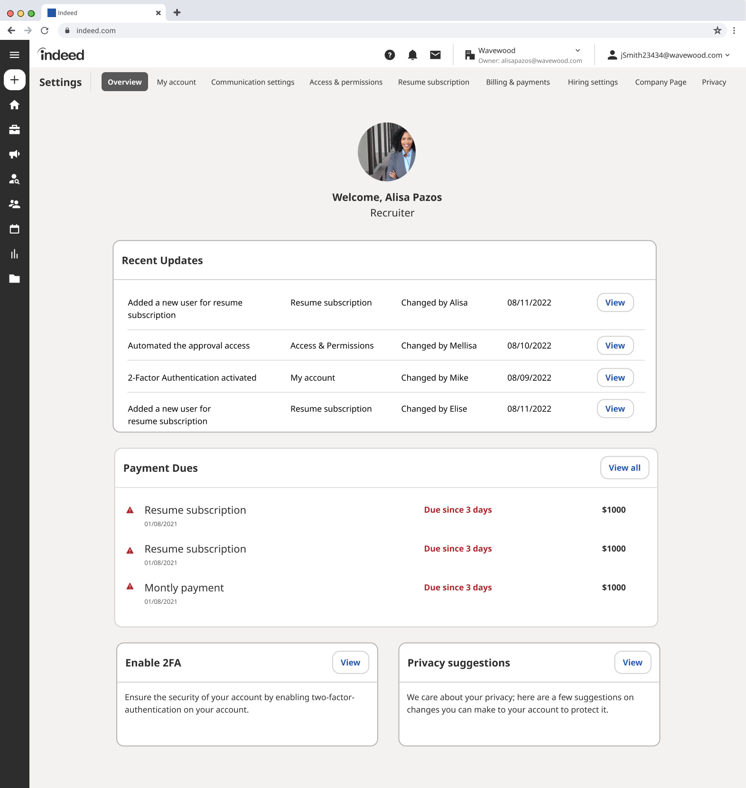Open the megaphone campaigns icon
This screenshot has height=788, width=746.
(14, 154)
